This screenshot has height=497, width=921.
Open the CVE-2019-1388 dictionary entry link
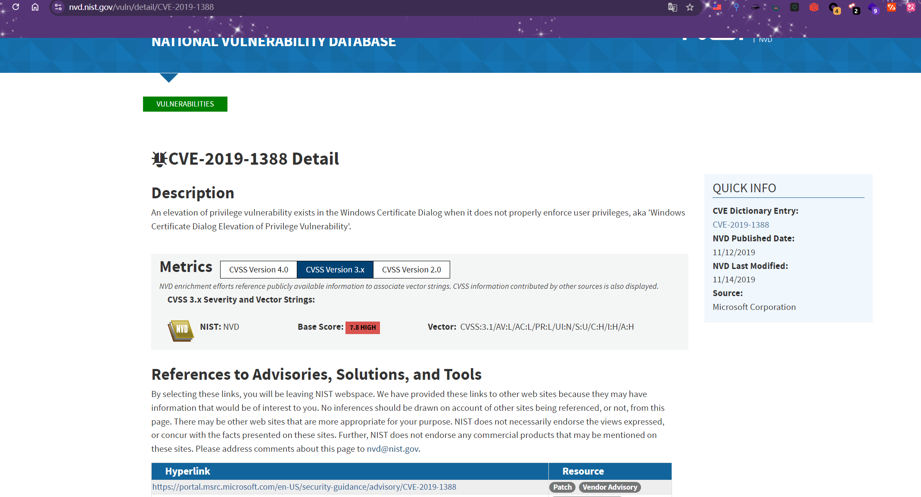(x=741, y=225)
